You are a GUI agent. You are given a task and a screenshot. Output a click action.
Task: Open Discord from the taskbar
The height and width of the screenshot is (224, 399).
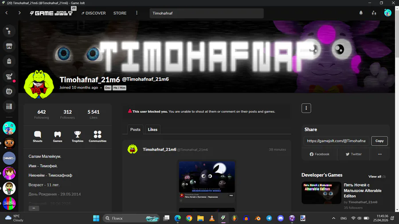pos(281,218)
